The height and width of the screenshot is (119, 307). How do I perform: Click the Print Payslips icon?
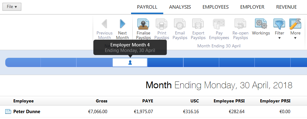(x=161, y=24)
